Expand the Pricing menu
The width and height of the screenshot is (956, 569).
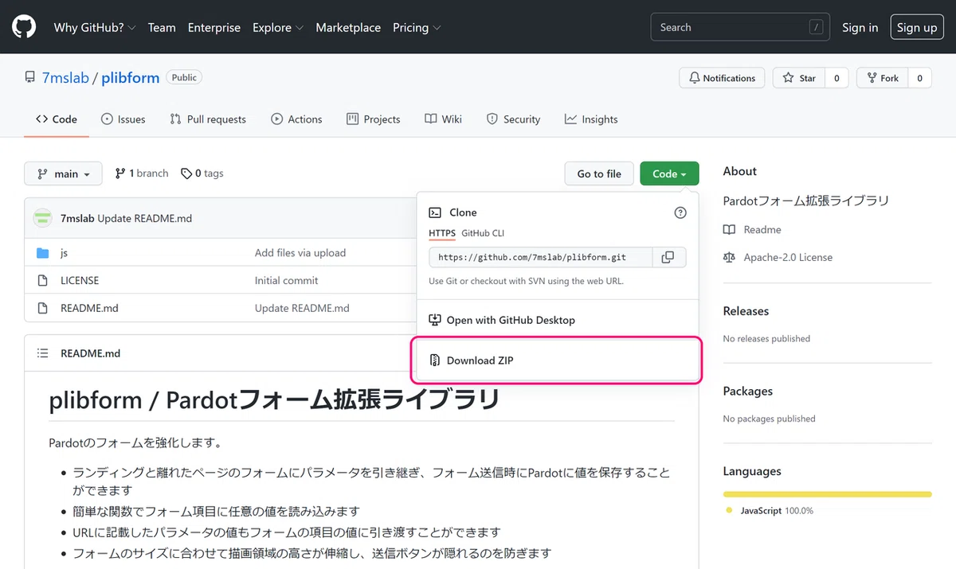click(417, 27)
